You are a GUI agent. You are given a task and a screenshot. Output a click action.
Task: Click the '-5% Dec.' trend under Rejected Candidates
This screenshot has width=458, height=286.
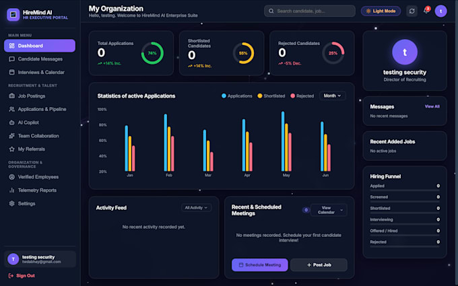pos(290,63)
